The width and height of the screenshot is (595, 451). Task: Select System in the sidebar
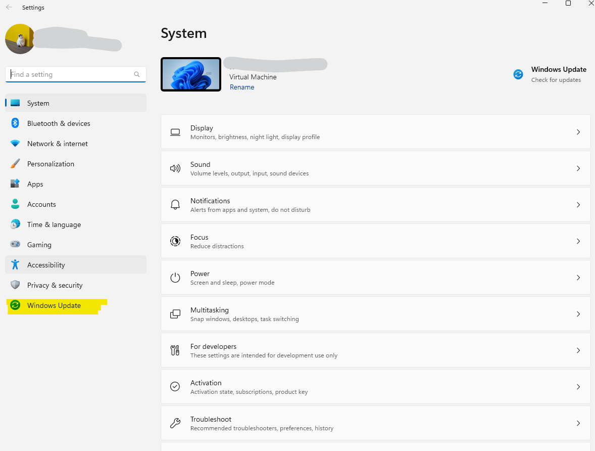coord(76,103)
